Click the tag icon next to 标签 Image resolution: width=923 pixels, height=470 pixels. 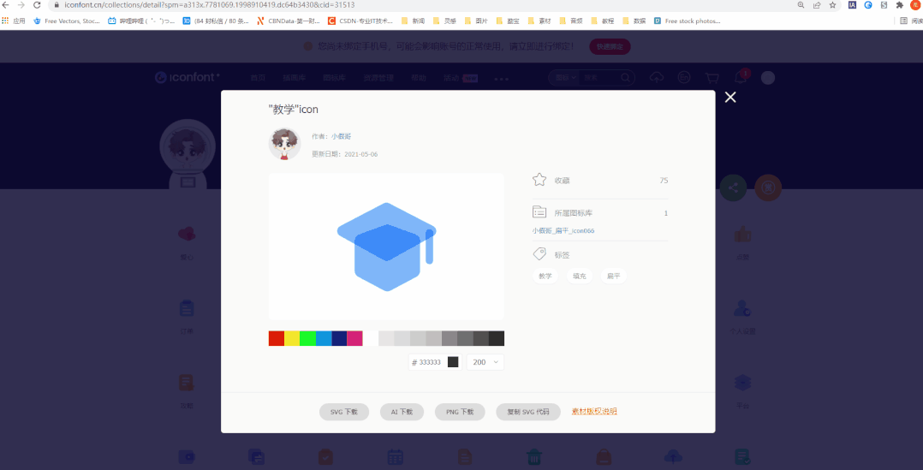click(539, 254)
